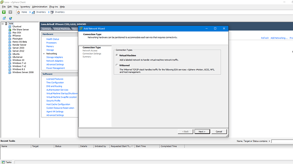Click the Back button in the wizard
This screenshot has width=293, height=164.
[x=186, y=131]
